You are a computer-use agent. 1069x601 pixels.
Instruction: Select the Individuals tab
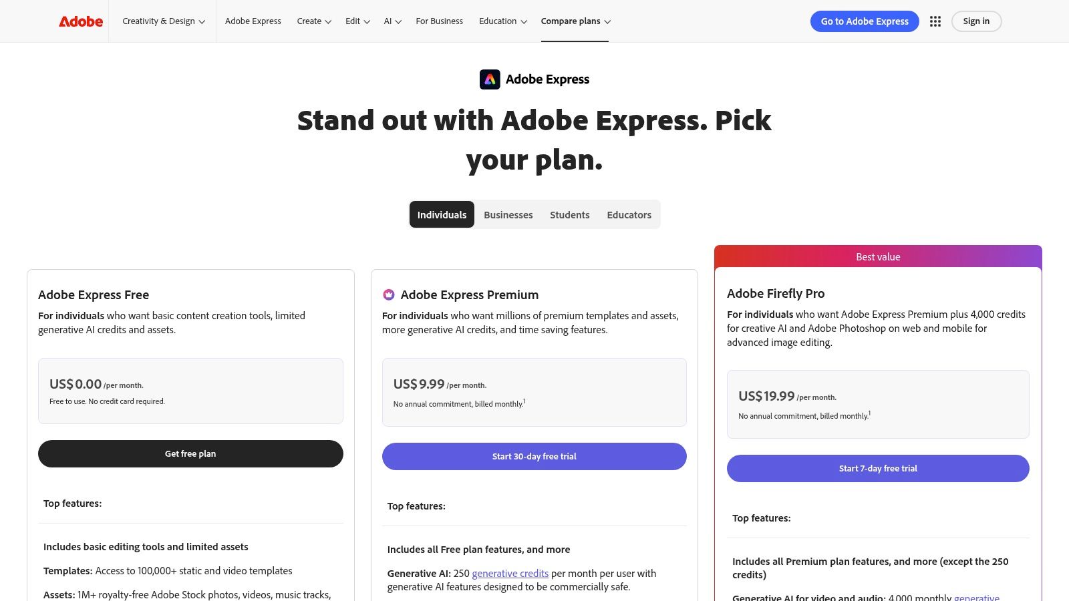click(441, 214)
